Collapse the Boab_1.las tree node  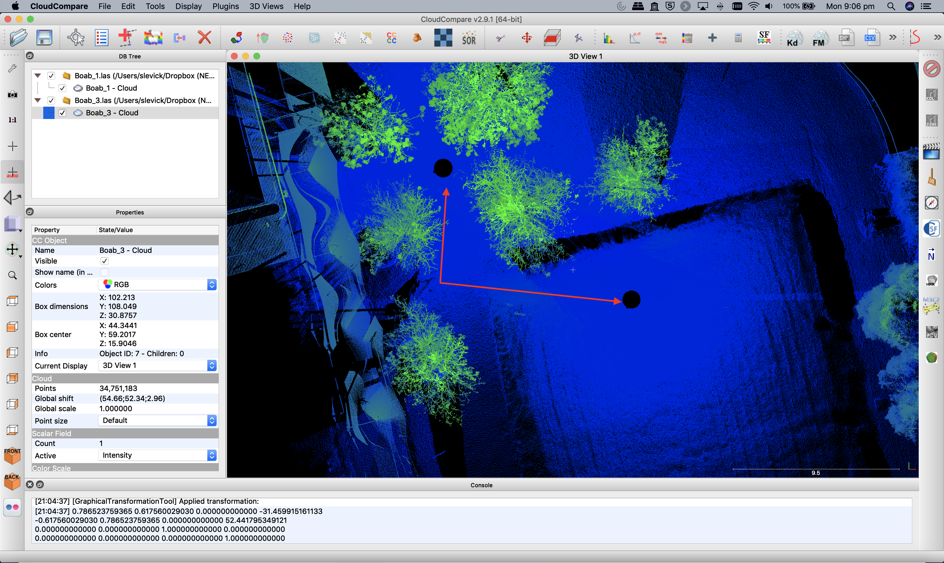point(38,75)
